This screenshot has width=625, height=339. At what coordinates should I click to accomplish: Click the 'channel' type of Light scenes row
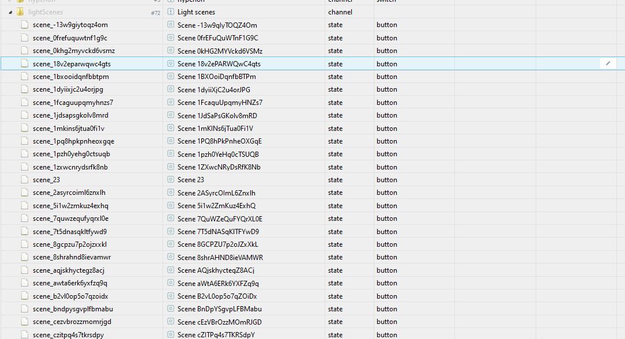click(x=340, y=12)
